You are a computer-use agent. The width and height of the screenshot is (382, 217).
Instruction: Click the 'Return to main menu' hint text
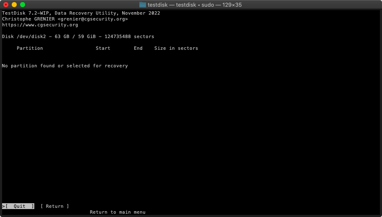coord(118,212)
